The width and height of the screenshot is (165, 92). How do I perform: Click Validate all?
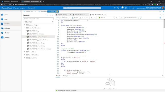43,11
